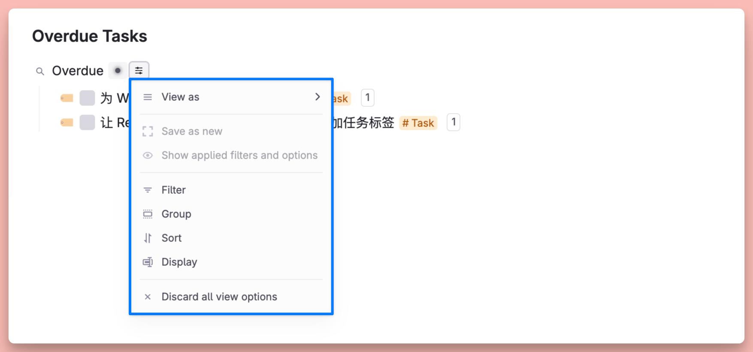Toggle the view options sliders button

(x=139, y=70)
